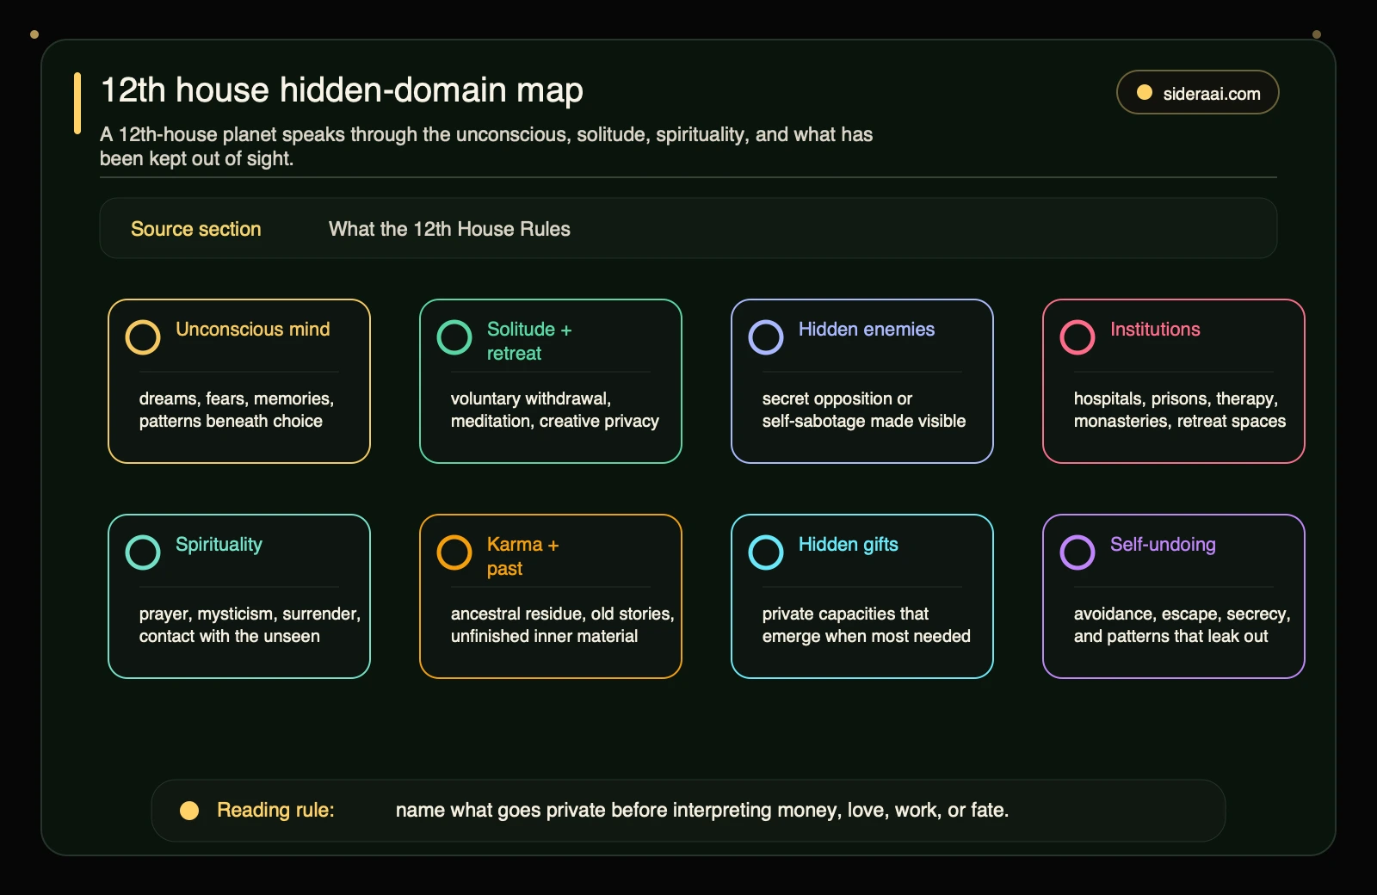Viewport: 1377px width, 895px height.
Task: Select the Institutions heading
Action: coord(1155,330)
